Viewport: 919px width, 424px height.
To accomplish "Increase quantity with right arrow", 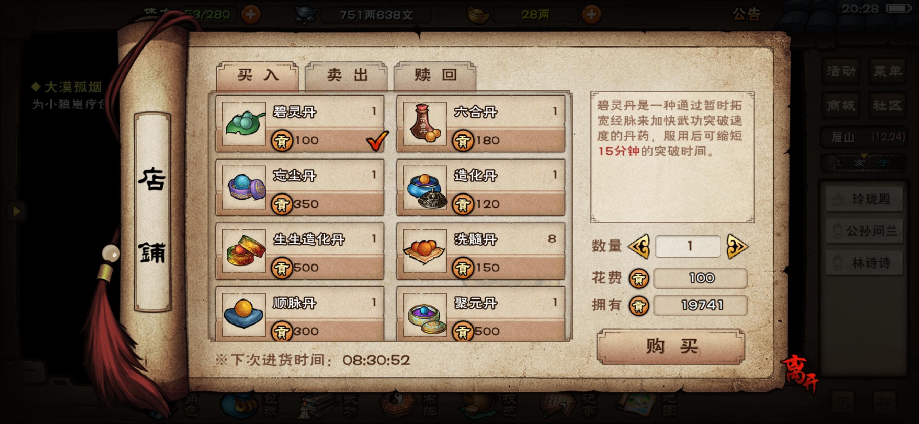I will coord(737,246).
